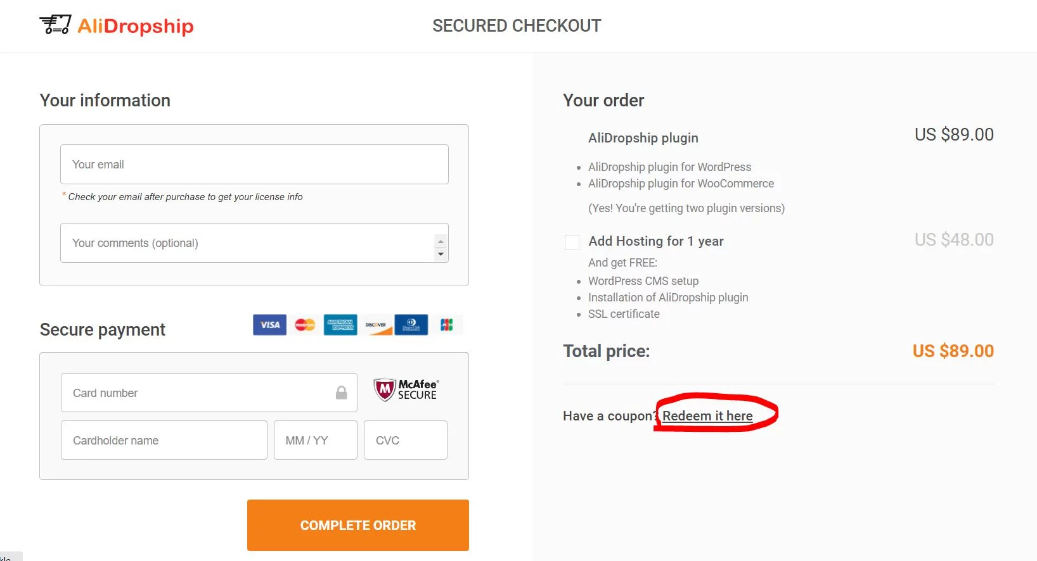Click the JCB card icon

click(447, 325)
